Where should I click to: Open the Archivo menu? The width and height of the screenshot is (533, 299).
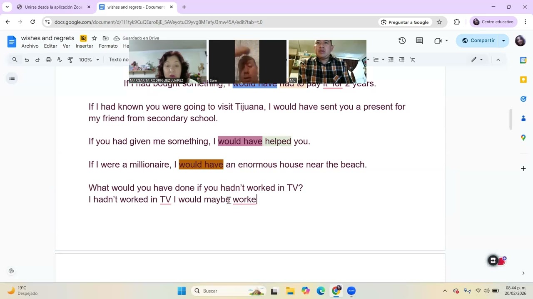tap(30, 46)
